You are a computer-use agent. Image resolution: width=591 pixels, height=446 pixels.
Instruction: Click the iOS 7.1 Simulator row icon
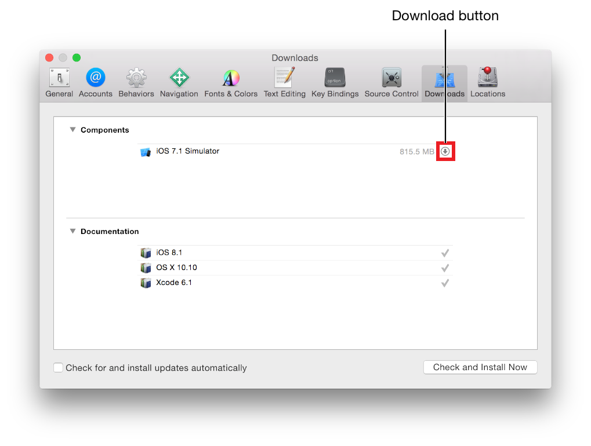pyautogui.click(x=146, y=152)
